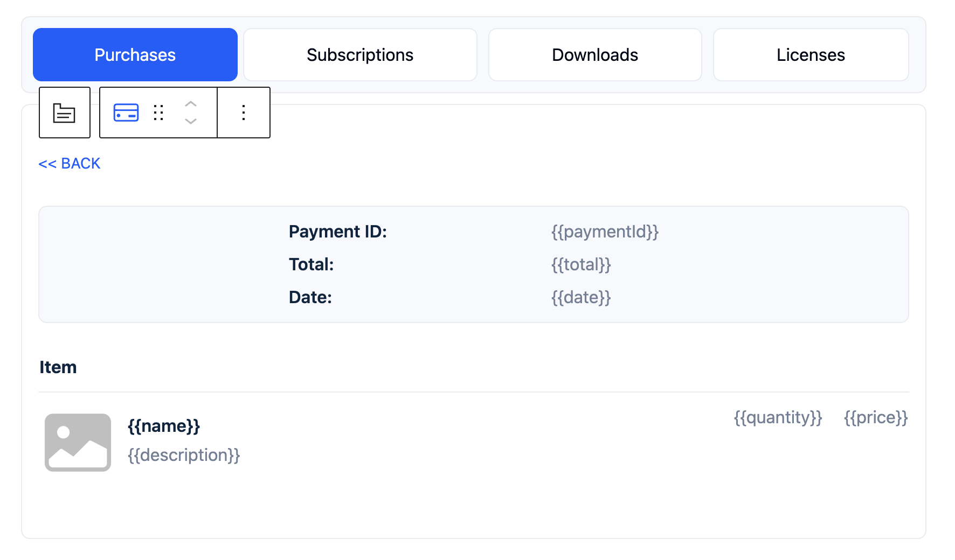Viewport: 955px width, 560px height.
Task: Click the item name placeholder
Action: 164,426
